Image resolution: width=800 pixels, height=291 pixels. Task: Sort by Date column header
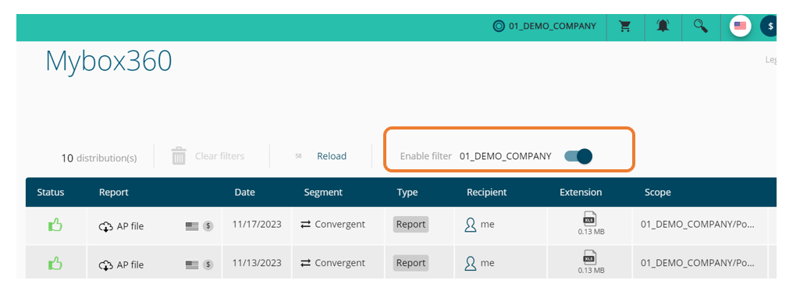(x=245, y=192)
